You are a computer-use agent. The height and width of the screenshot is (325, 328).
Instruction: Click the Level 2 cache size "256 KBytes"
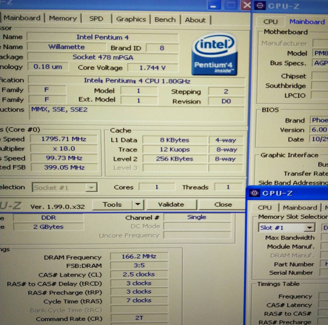coord(175,159)
